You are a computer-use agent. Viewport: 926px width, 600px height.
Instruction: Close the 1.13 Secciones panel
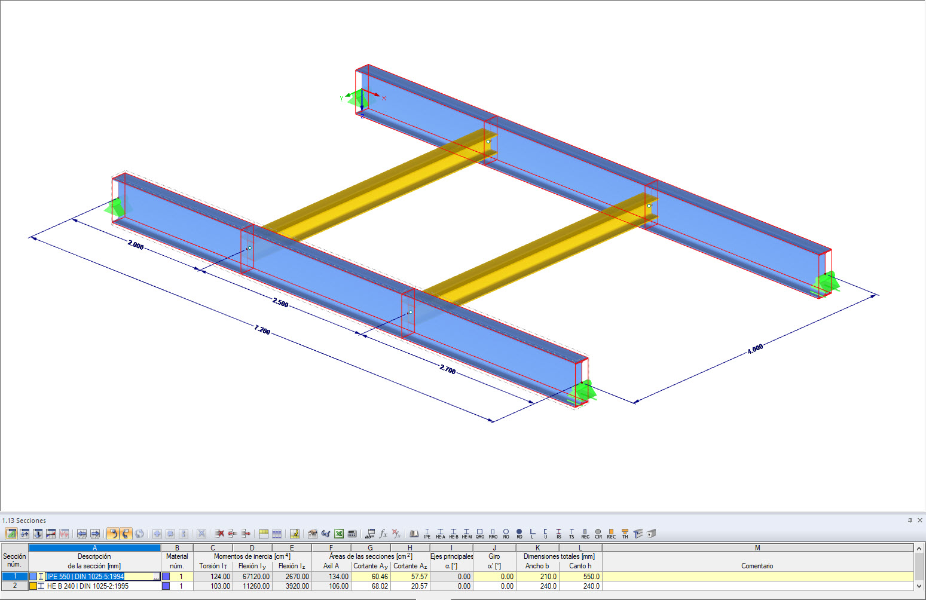pos(919,521)
